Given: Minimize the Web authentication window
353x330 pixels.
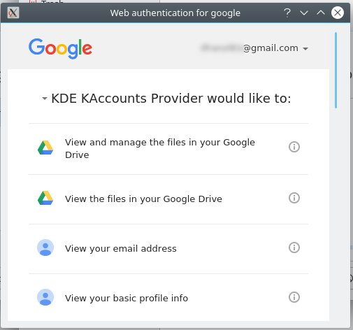Looking at the screenshot, I should pos(304,13).
